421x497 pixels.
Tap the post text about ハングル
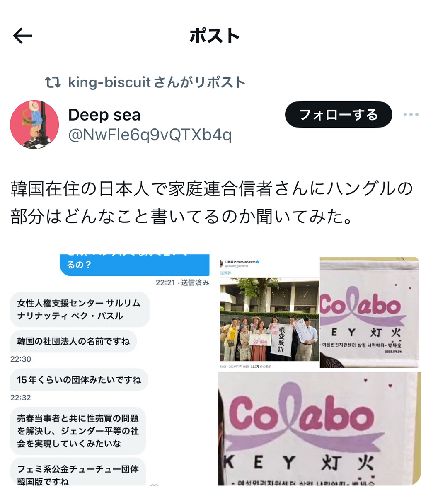(211, 203)
